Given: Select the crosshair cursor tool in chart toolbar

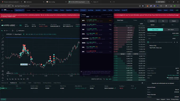Looking at the screenshot, I should tap(3, 35).
